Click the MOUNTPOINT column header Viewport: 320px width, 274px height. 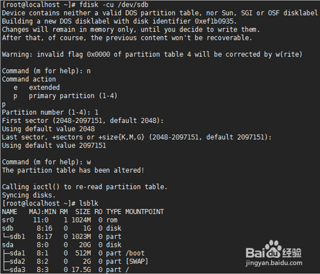tap(144, 212)
